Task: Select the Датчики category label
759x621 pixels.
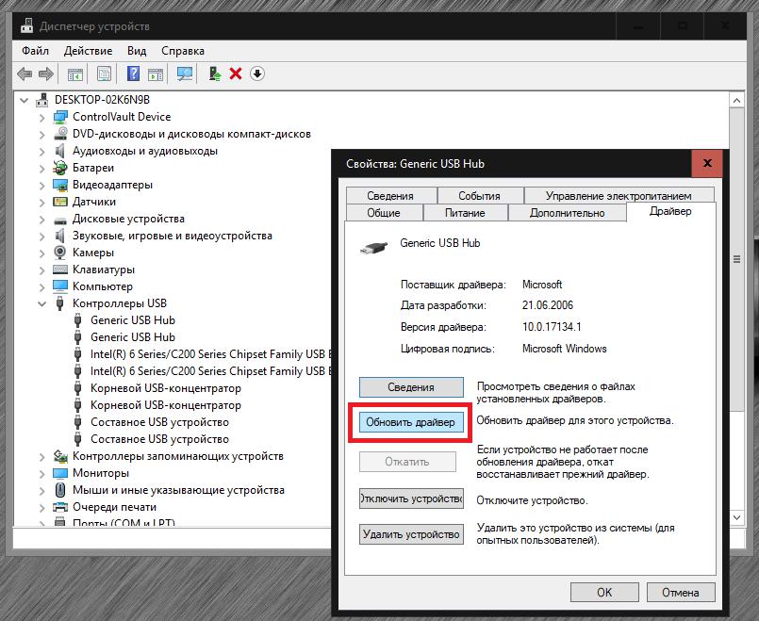Action: pyautogui.click(x=94, y=202)
